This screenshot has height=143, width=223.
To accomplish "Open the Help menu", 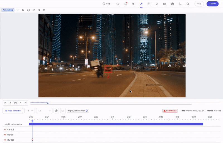I will (106, 4).
